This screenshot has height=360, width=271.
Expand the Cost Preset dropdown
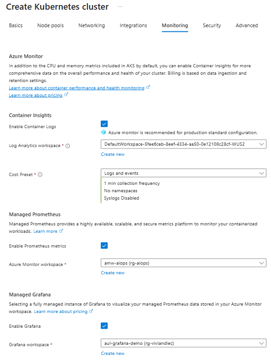point(184,173)
